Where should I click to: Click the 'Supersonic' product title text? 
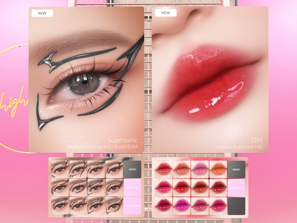click(x=123, y=140)
